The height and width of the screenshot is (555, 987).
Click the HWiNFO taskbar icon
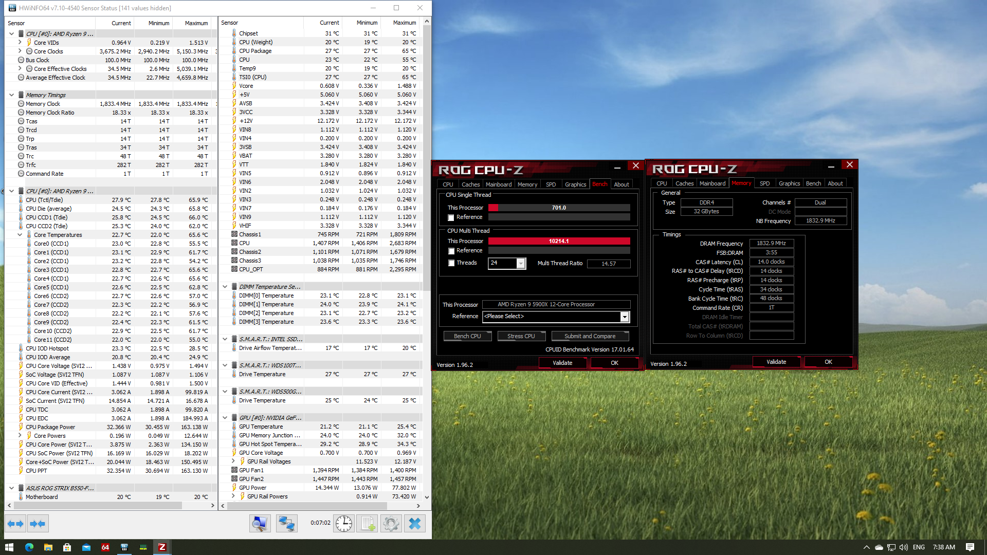coord(124,547)
